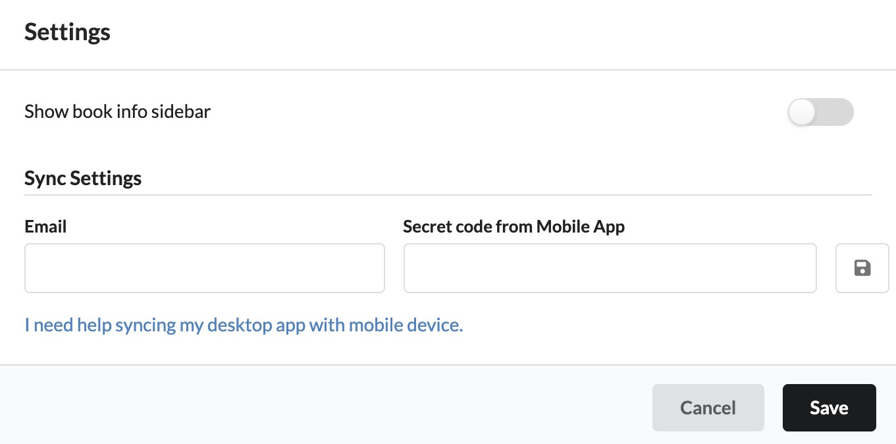The width and height of the screenshot is (896, 444).
Task: Click the Sync Settings section heading
Action: click(83, 178)
